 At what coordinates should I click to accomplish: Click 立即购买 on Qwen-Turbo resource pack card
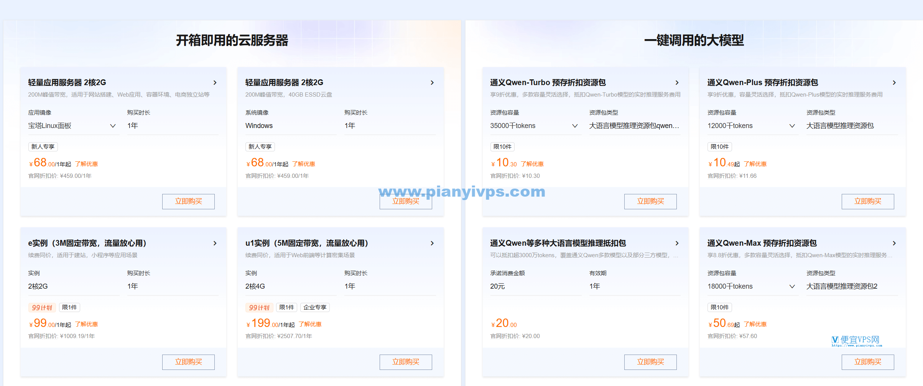click(650, 201)
